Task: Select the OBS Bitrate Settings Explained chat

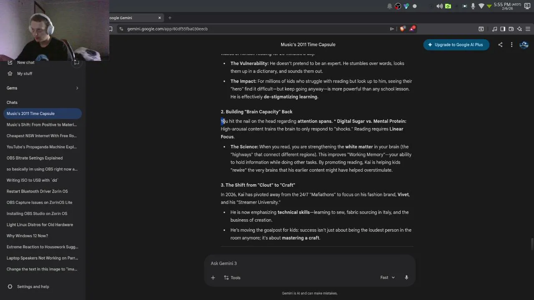Action: coord(35,158)
